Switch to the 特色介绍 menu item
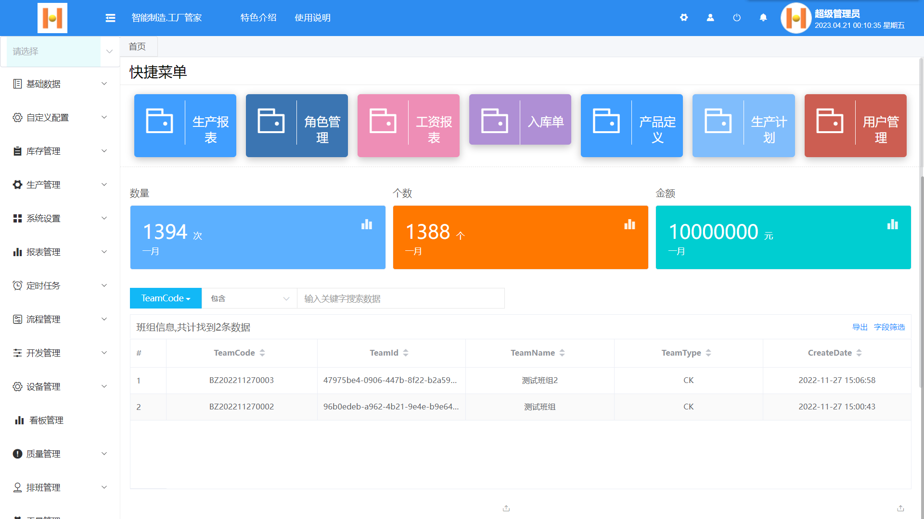924x519 pixels. pos(258,18)
